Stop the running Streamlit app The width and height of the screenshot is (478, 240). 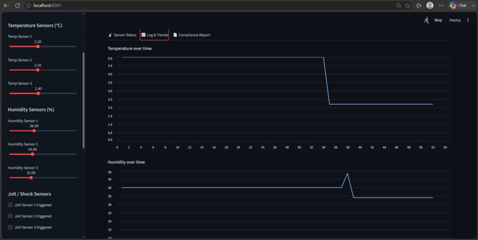(x=438, y=20)
